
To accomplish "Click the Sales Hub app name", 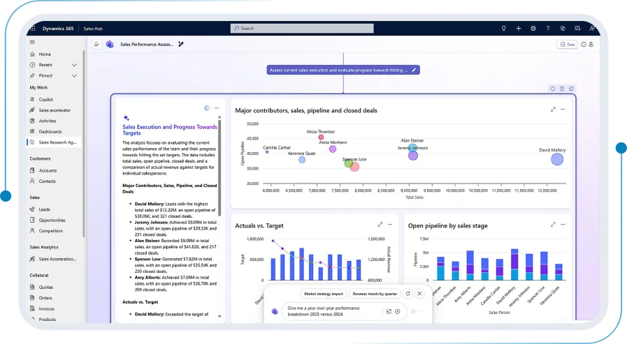I will [93, 29].
